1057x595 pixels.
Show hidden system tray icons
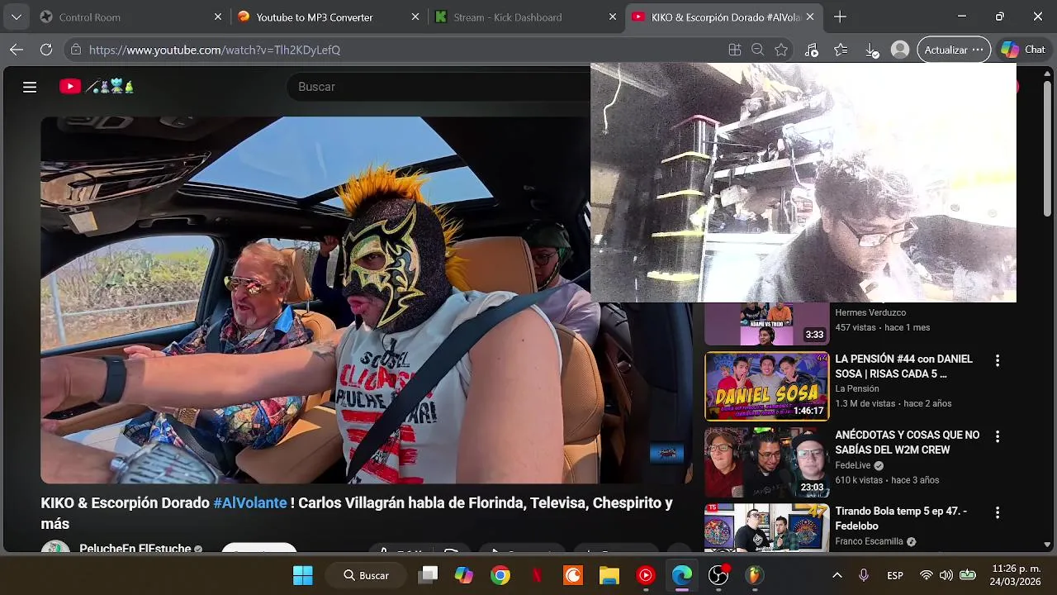(837, 575)
